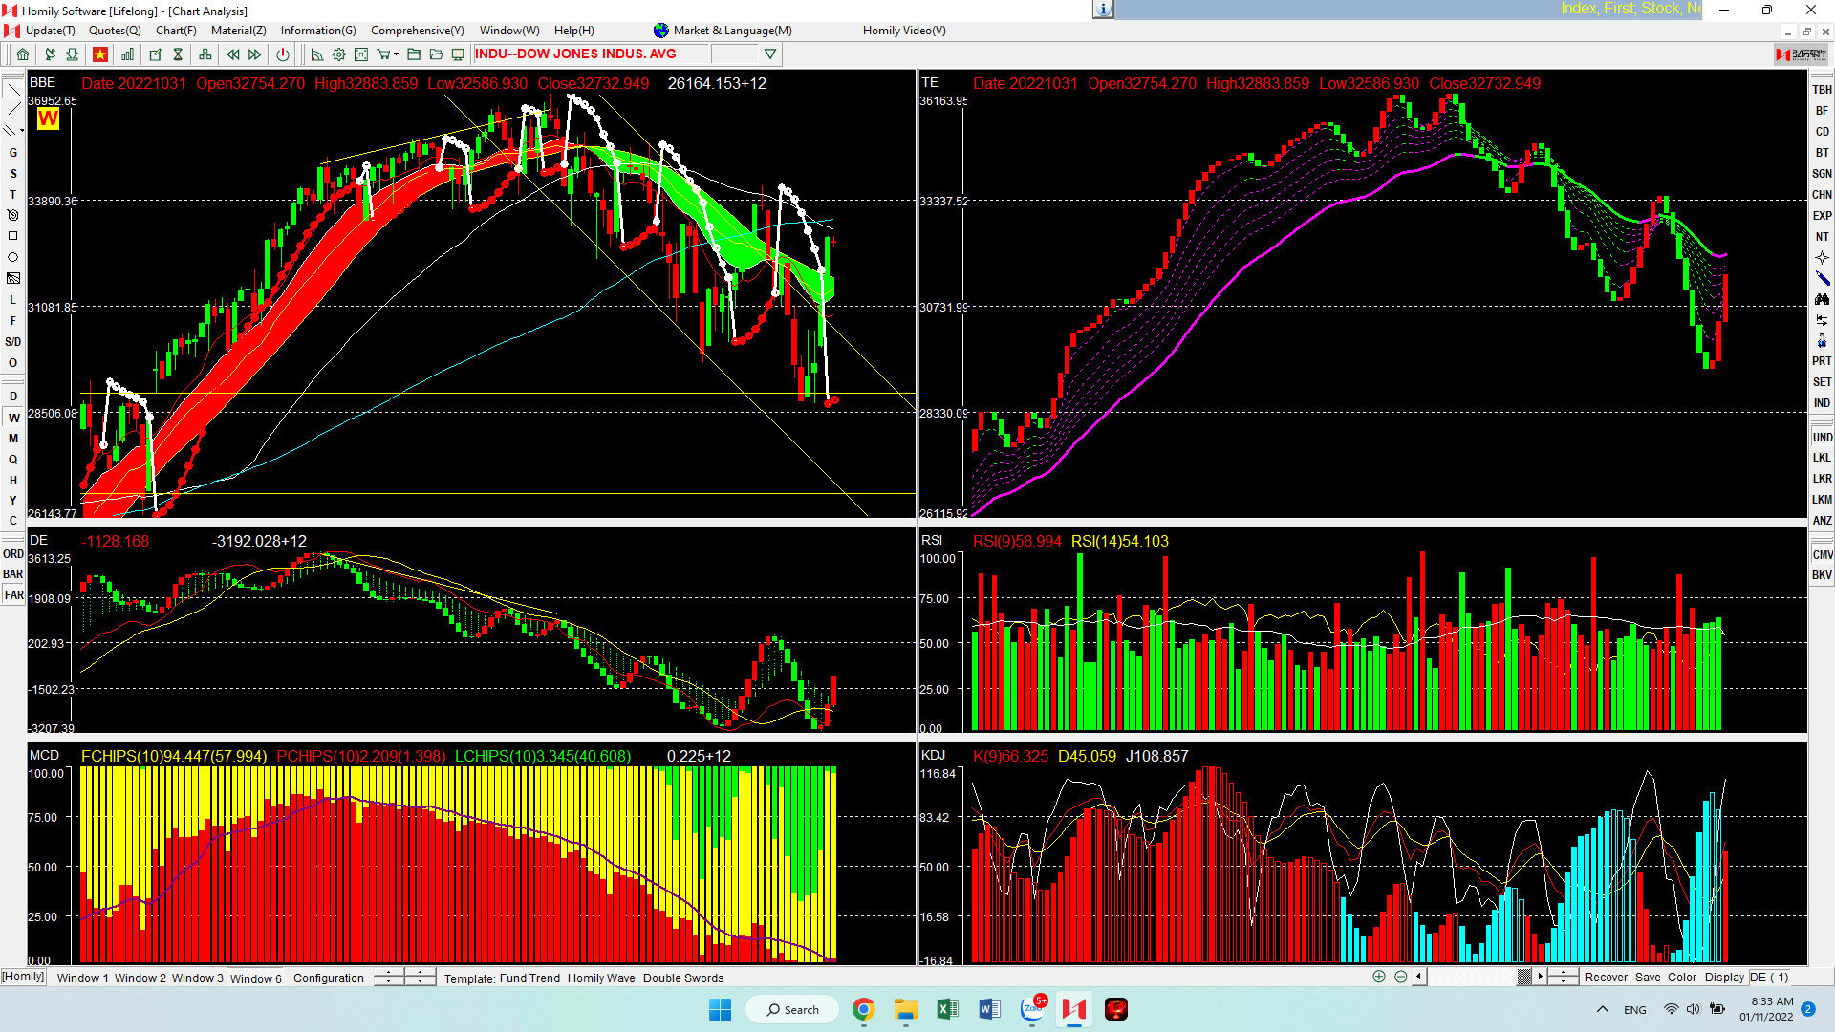The height and width of the screenshot is (1032, 1835).
Task: Click the Home icon in toolbar
Action: [22, 54]
